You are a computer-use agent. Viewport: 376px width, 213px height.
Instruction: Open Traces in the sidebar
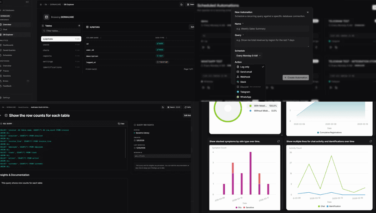[15, 71]
